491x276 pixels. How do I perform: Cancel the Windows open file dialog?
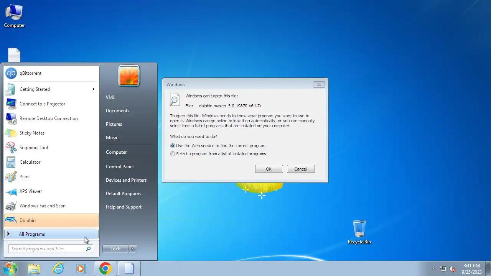click(x=301, y=169)
